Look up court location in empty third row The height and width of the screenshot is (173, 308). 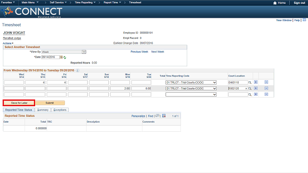click(250, 95)
